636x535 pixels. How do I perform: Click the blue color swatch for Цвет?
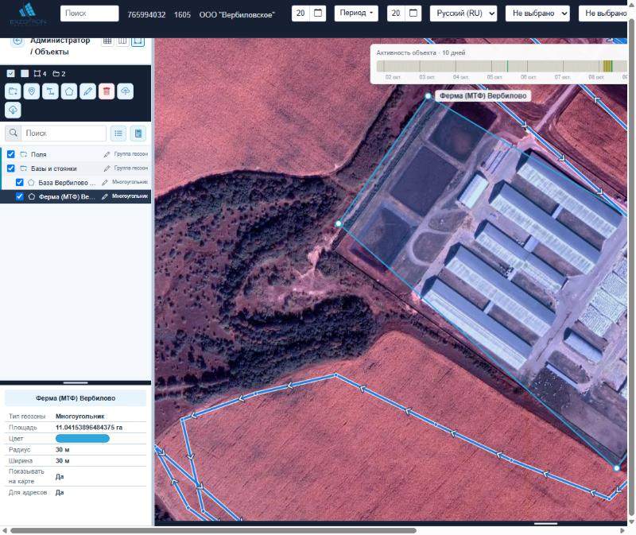pos(83,439)
